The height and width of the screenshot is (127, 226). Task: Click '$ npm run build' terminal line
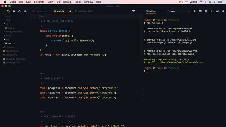(154, 23)
